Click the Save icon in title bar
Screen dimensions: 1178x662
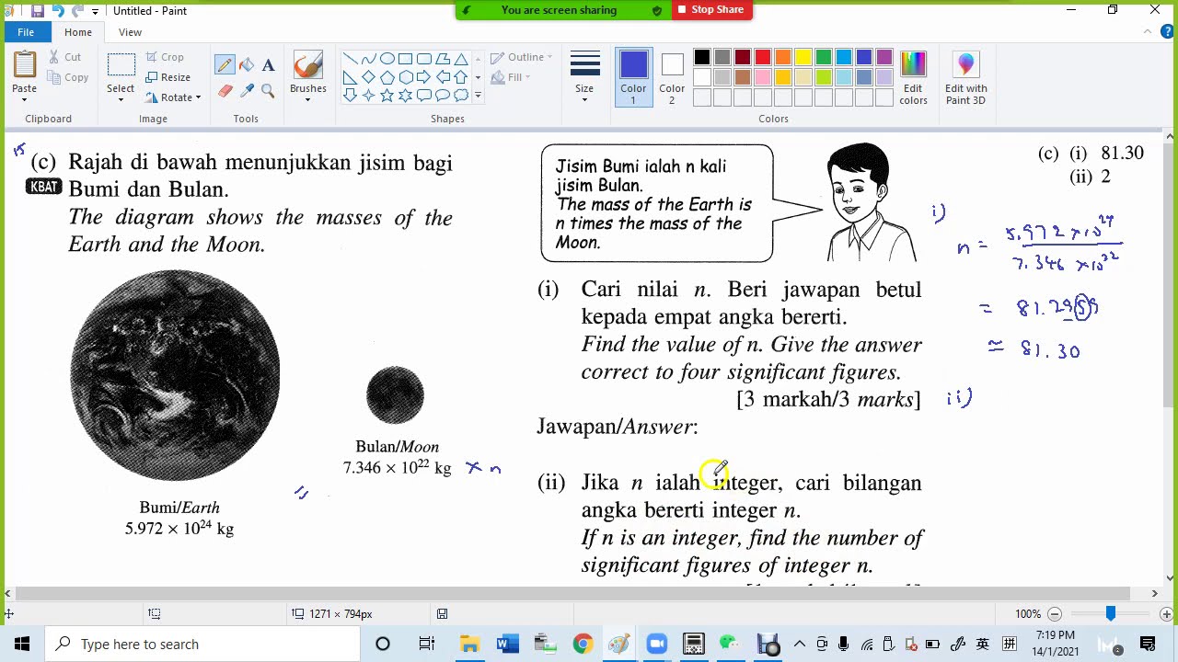point(36,11)
